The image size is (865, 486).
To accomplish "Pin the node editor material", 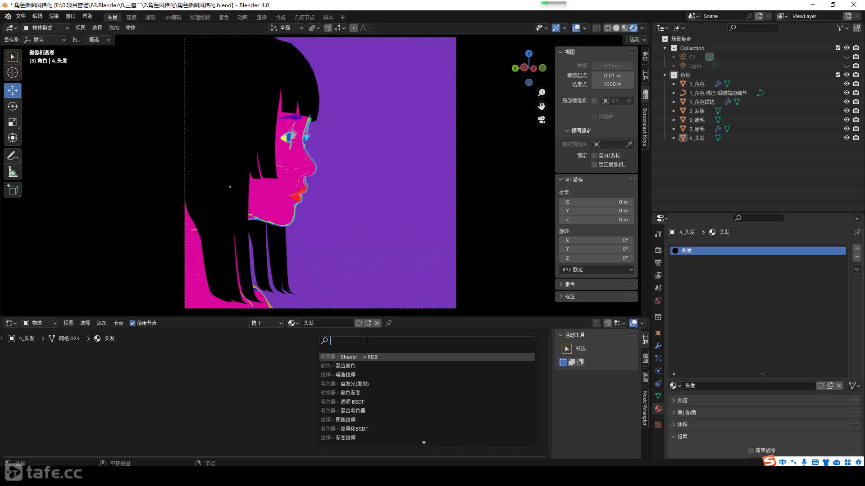I will 388,323.
